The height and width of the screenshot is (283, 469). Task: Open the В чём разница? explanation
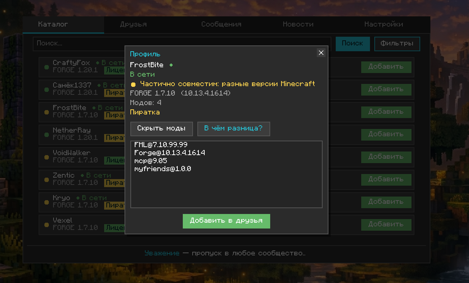(233, 129)
